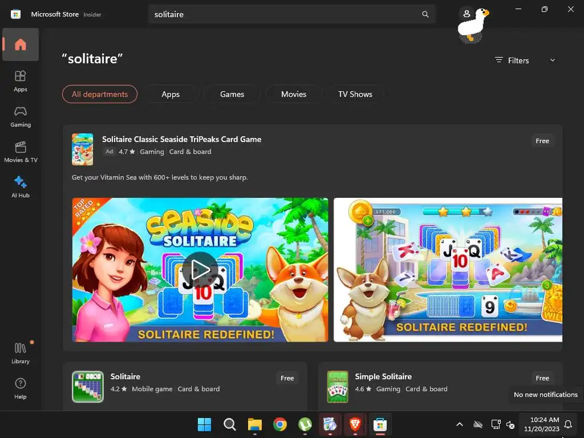
Task: Select the TV Shows filter tab
Action: coord(355,94)
